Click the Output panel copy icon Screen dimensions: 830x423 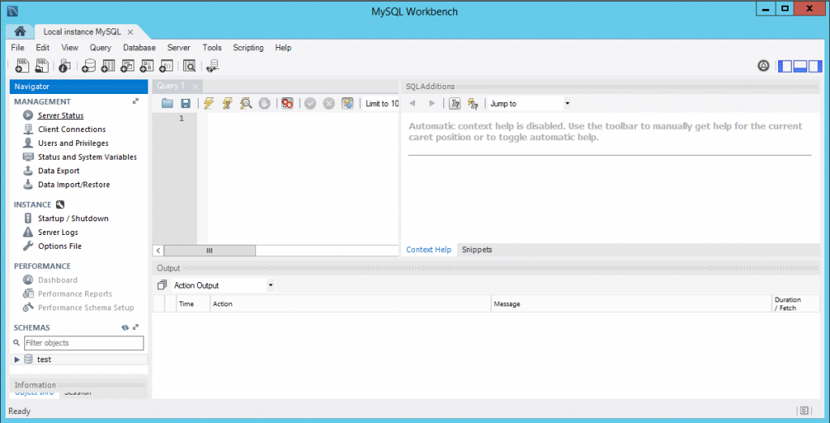click(x=162, y=285)
